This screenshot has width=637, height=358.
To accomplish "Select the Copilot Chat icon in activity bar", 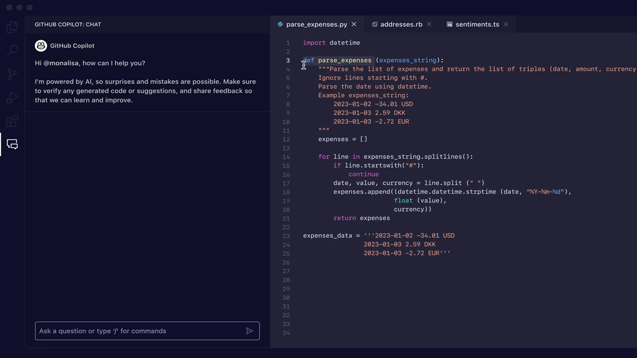I will (12, 144).
